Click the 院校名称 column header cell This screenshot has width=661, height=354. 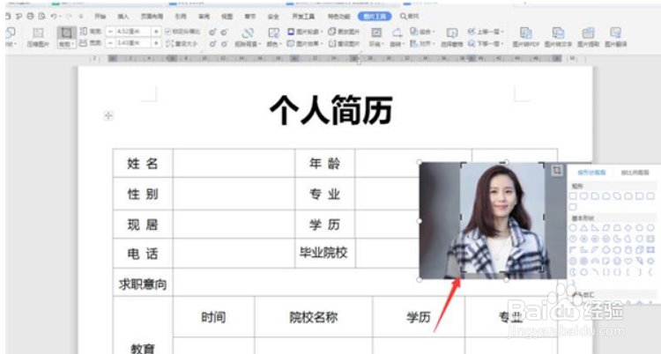[314, 317]
